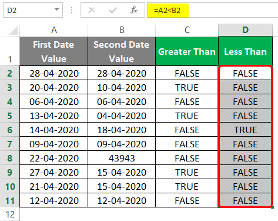
Task: Select cell A9 with 27-04-2020
Action: [54, 172]
